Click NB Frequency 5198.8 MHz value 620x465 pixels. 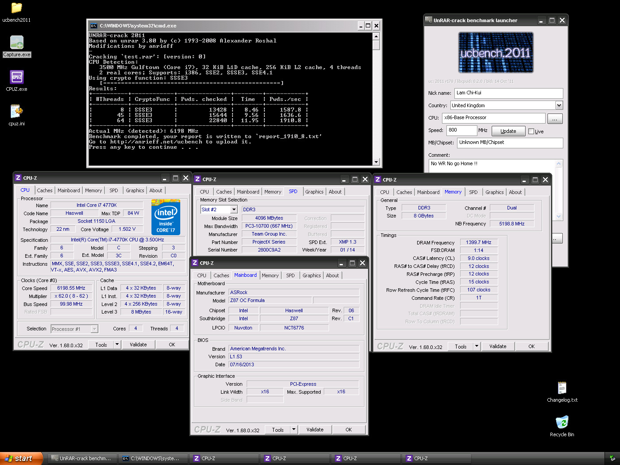(512, 224)
